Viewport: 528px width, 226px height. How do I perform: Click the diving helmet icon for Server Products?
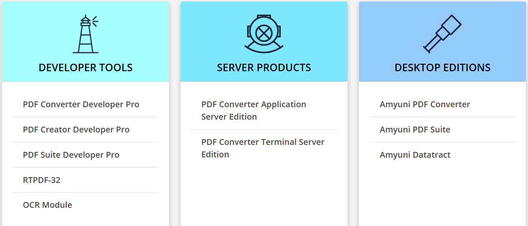point(263,34)
